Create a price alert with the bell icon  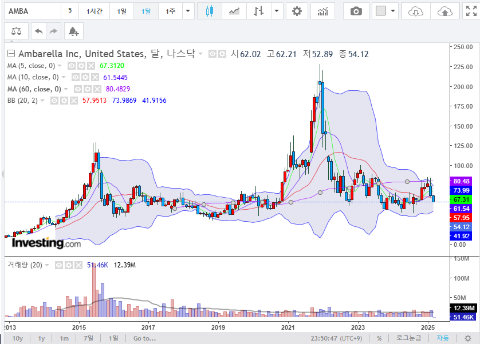pos(73,31)
